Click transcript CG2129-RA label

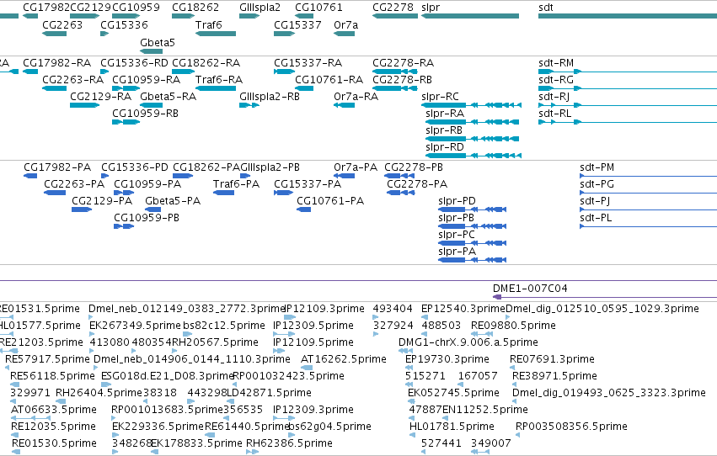100,96
